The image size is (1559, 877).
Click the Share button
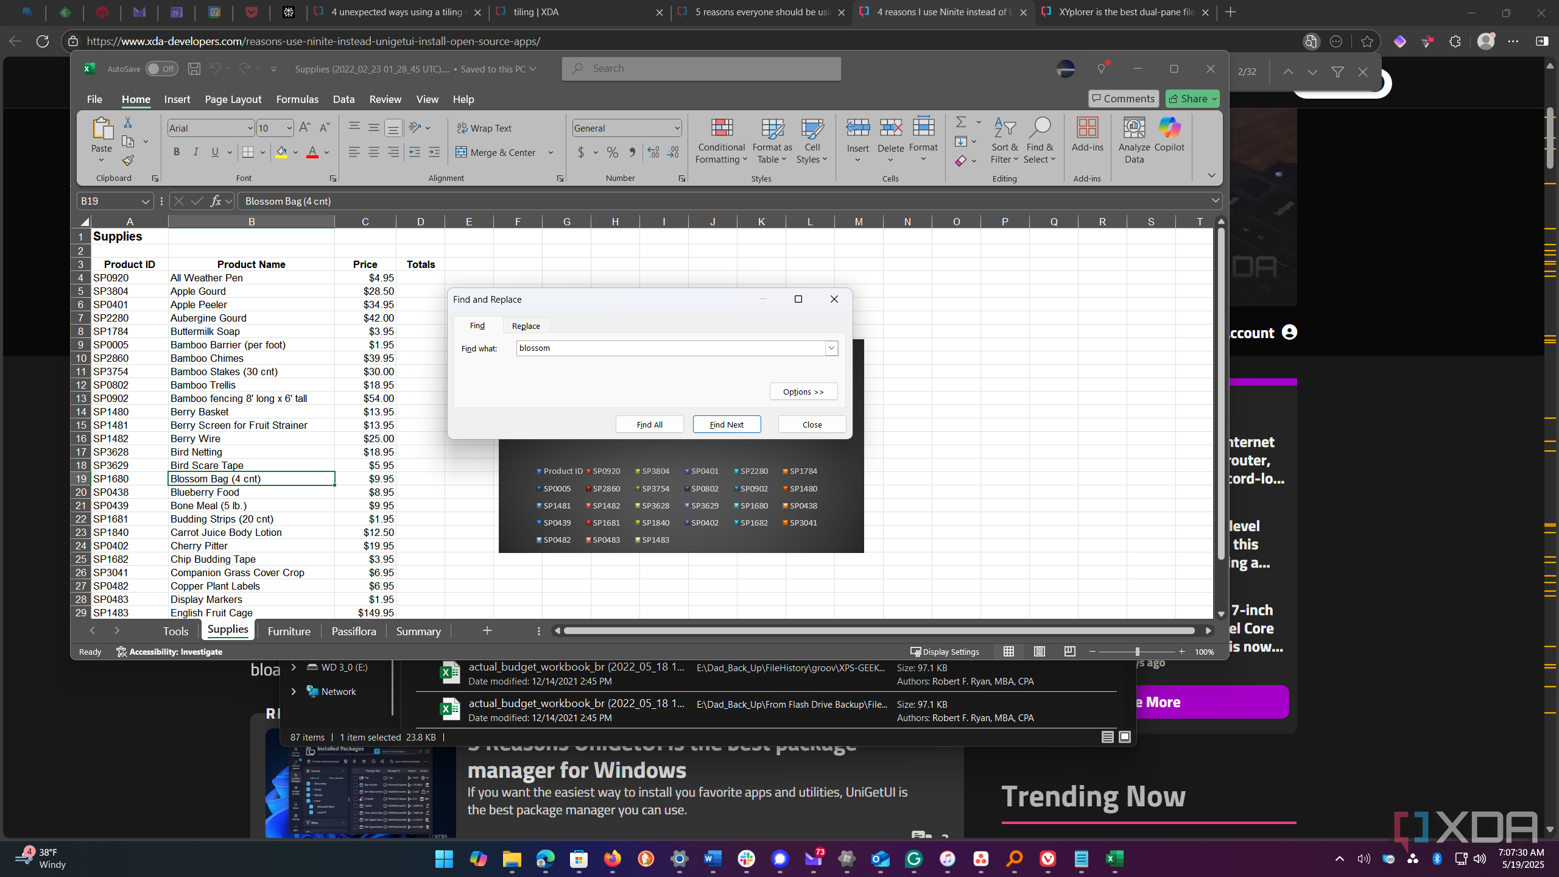tap(1192, 99)
